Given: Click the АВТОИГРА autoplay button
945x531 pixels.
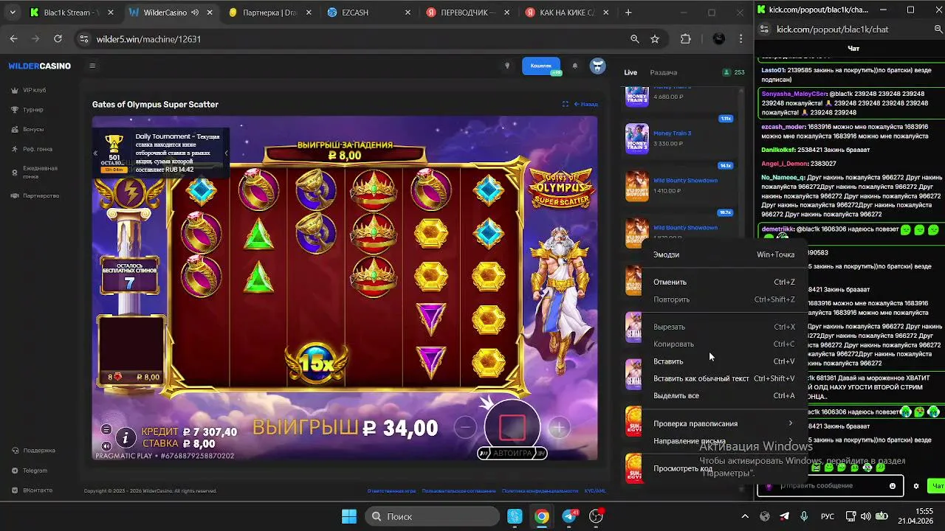Looking at the screenshot, I should [x=512, y=453].
